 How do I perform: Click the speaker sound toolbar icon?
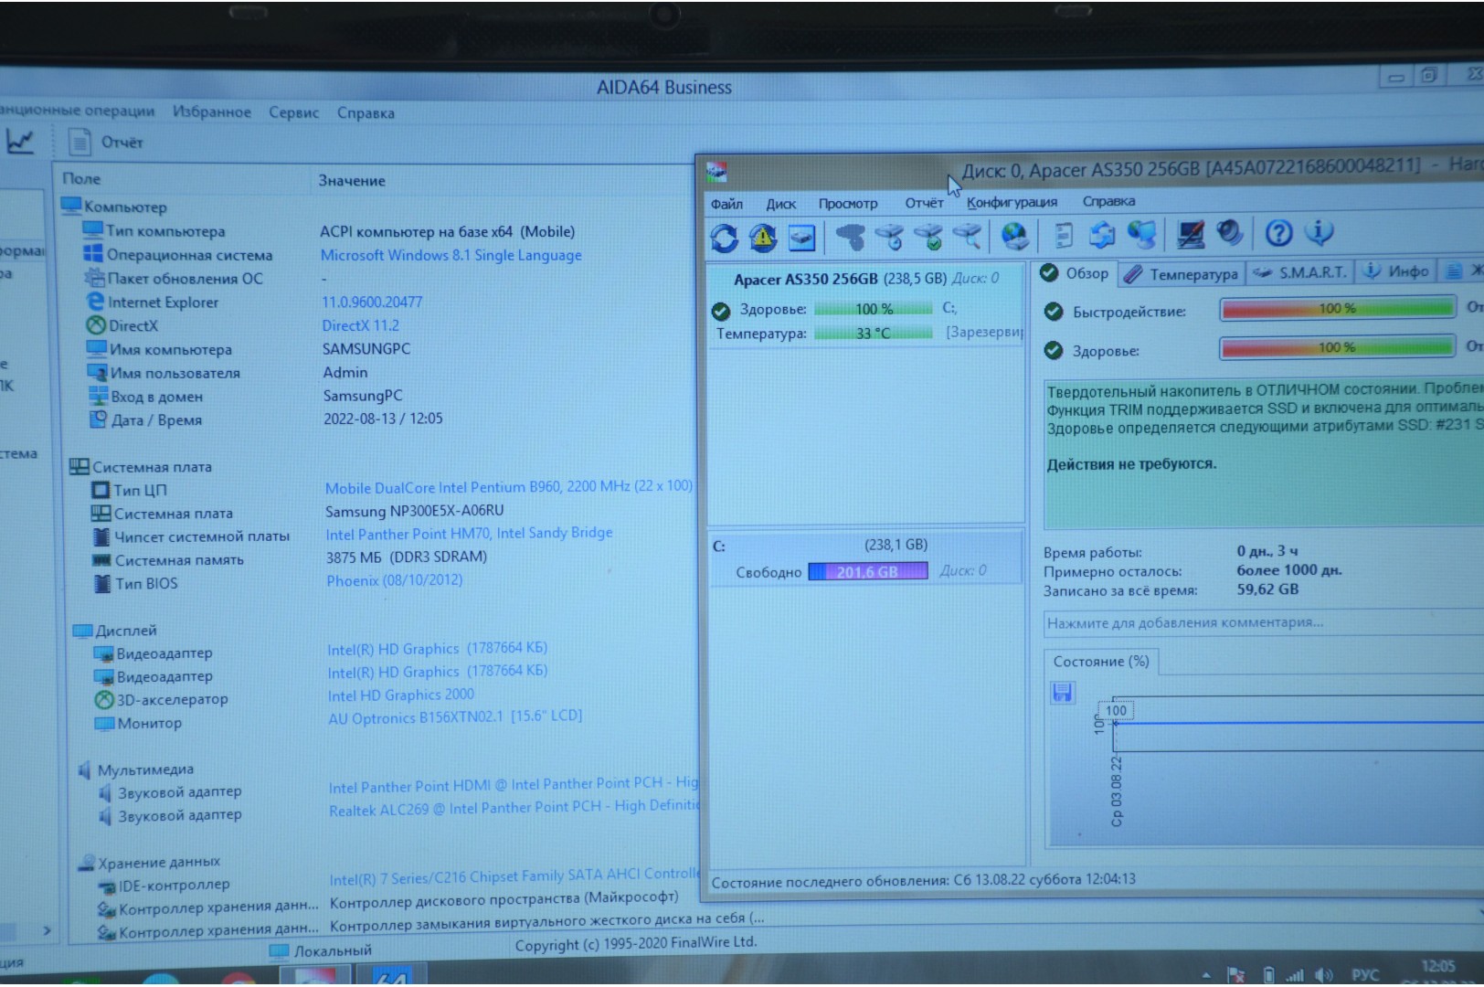(1230, 233)
